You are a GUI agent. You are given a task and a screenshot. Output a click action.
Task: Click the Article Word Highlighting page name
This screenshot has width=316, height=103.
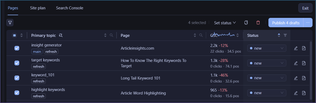tap(143, 93)
